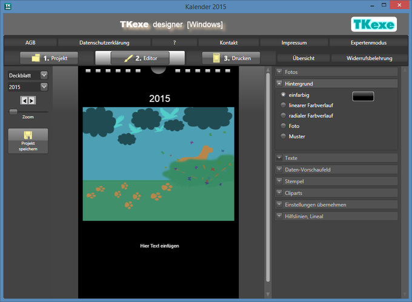Open Datenschutzerklärung
Image resolution: width=412 pixels, height=302 pixels.
coord(104,42)
